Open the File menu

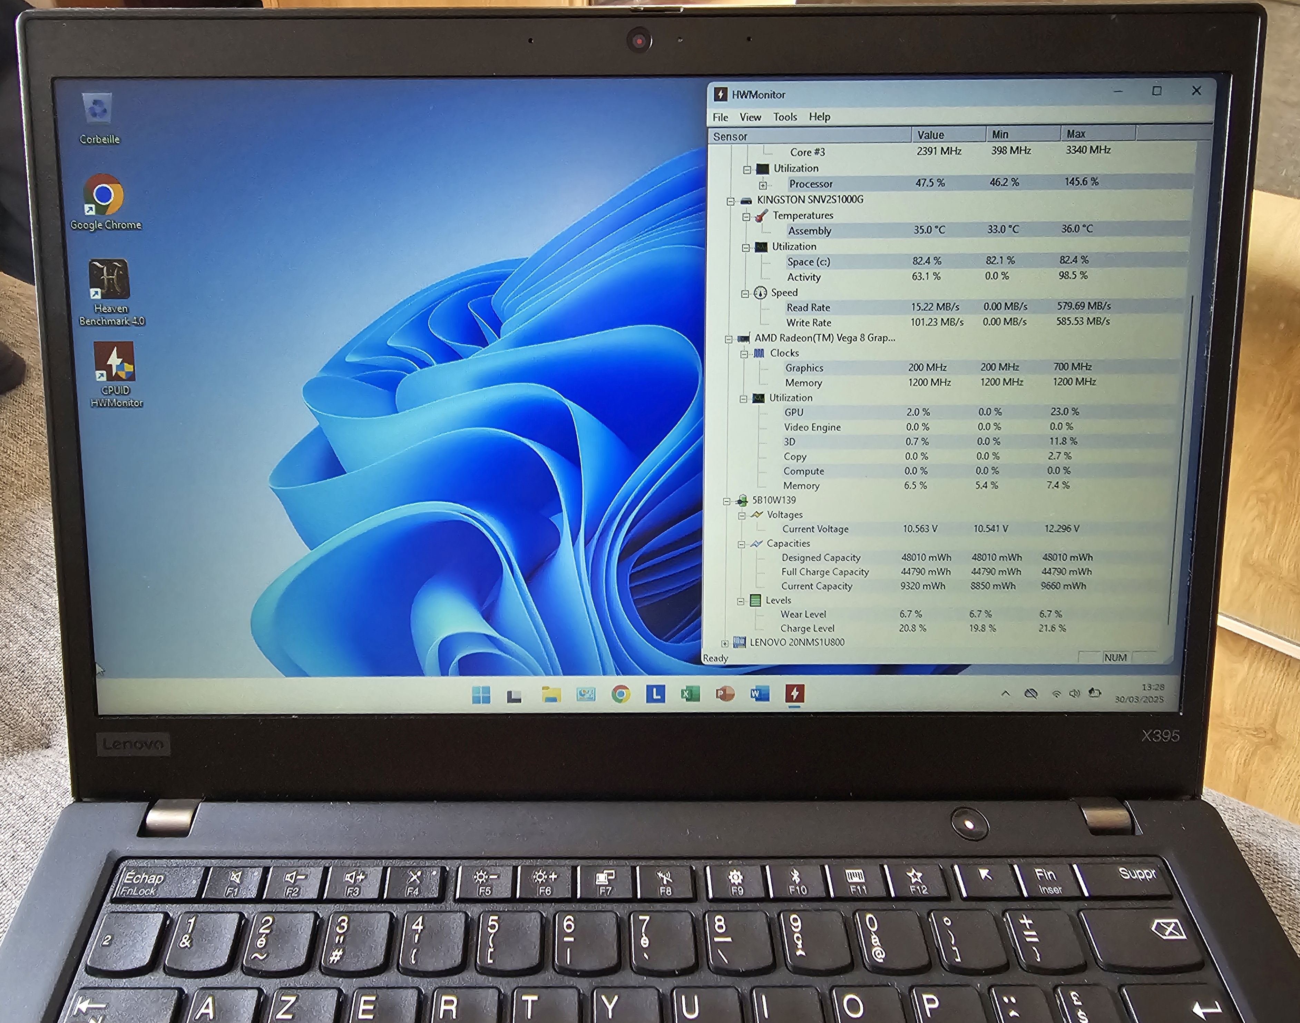pos(721,117)
